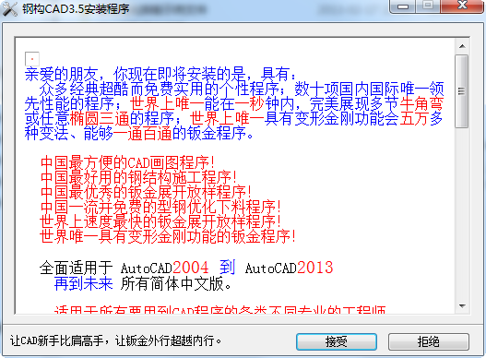
Task: Close the 钢构CAD3.5 installer window
Action: pyautogui.click(x=462, y=6)
